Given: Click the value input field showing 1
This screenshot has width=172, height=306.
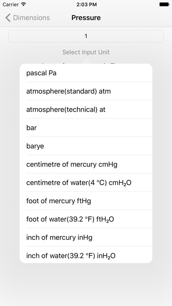Looking at the screenshot, I should (86, 36).
